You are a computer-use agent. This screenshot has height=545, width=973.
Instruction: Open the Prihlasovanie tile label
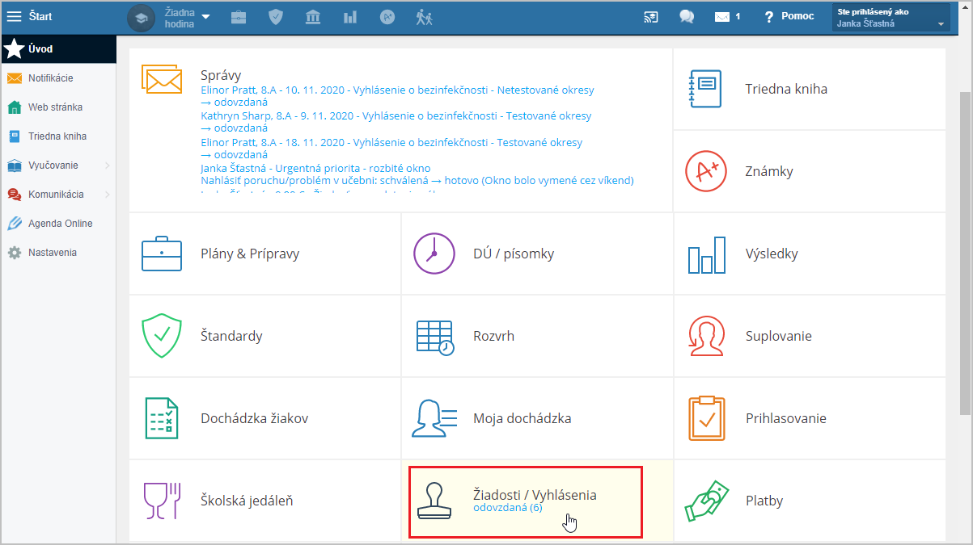[x=785, y=418]
